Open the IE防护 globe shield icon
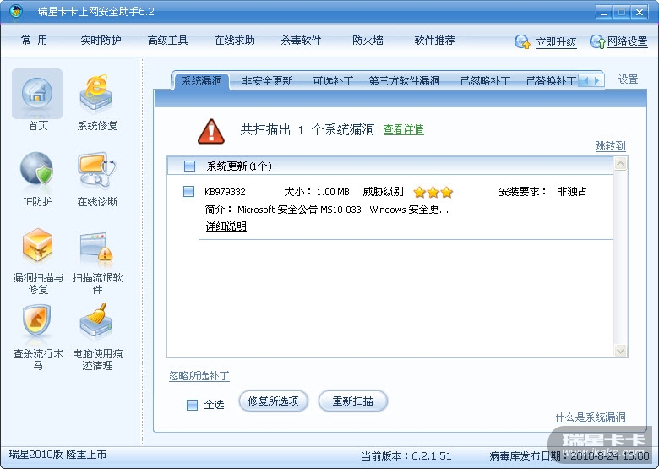 [37, 169]
